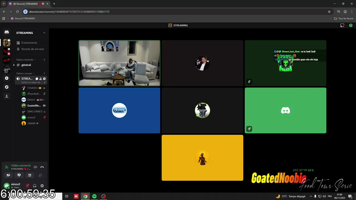Select user Detect in voice list
Image resolution: width=356 pixels, height=200 pixels.
tap(34, 100)
